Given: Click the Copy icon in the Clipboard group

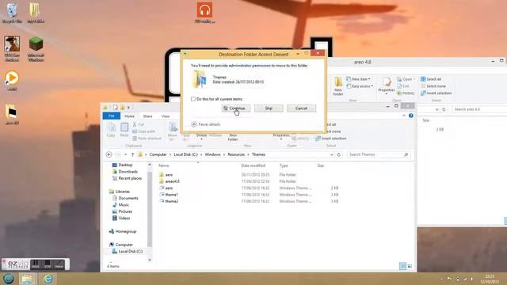Looking at the screenshot, I should 111,130.
